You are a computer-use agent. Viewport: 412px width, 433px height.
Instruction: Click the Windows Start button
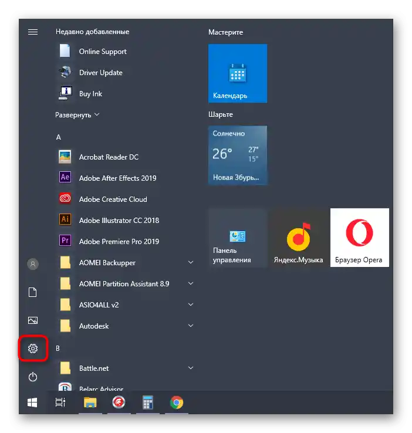point(32,402)
